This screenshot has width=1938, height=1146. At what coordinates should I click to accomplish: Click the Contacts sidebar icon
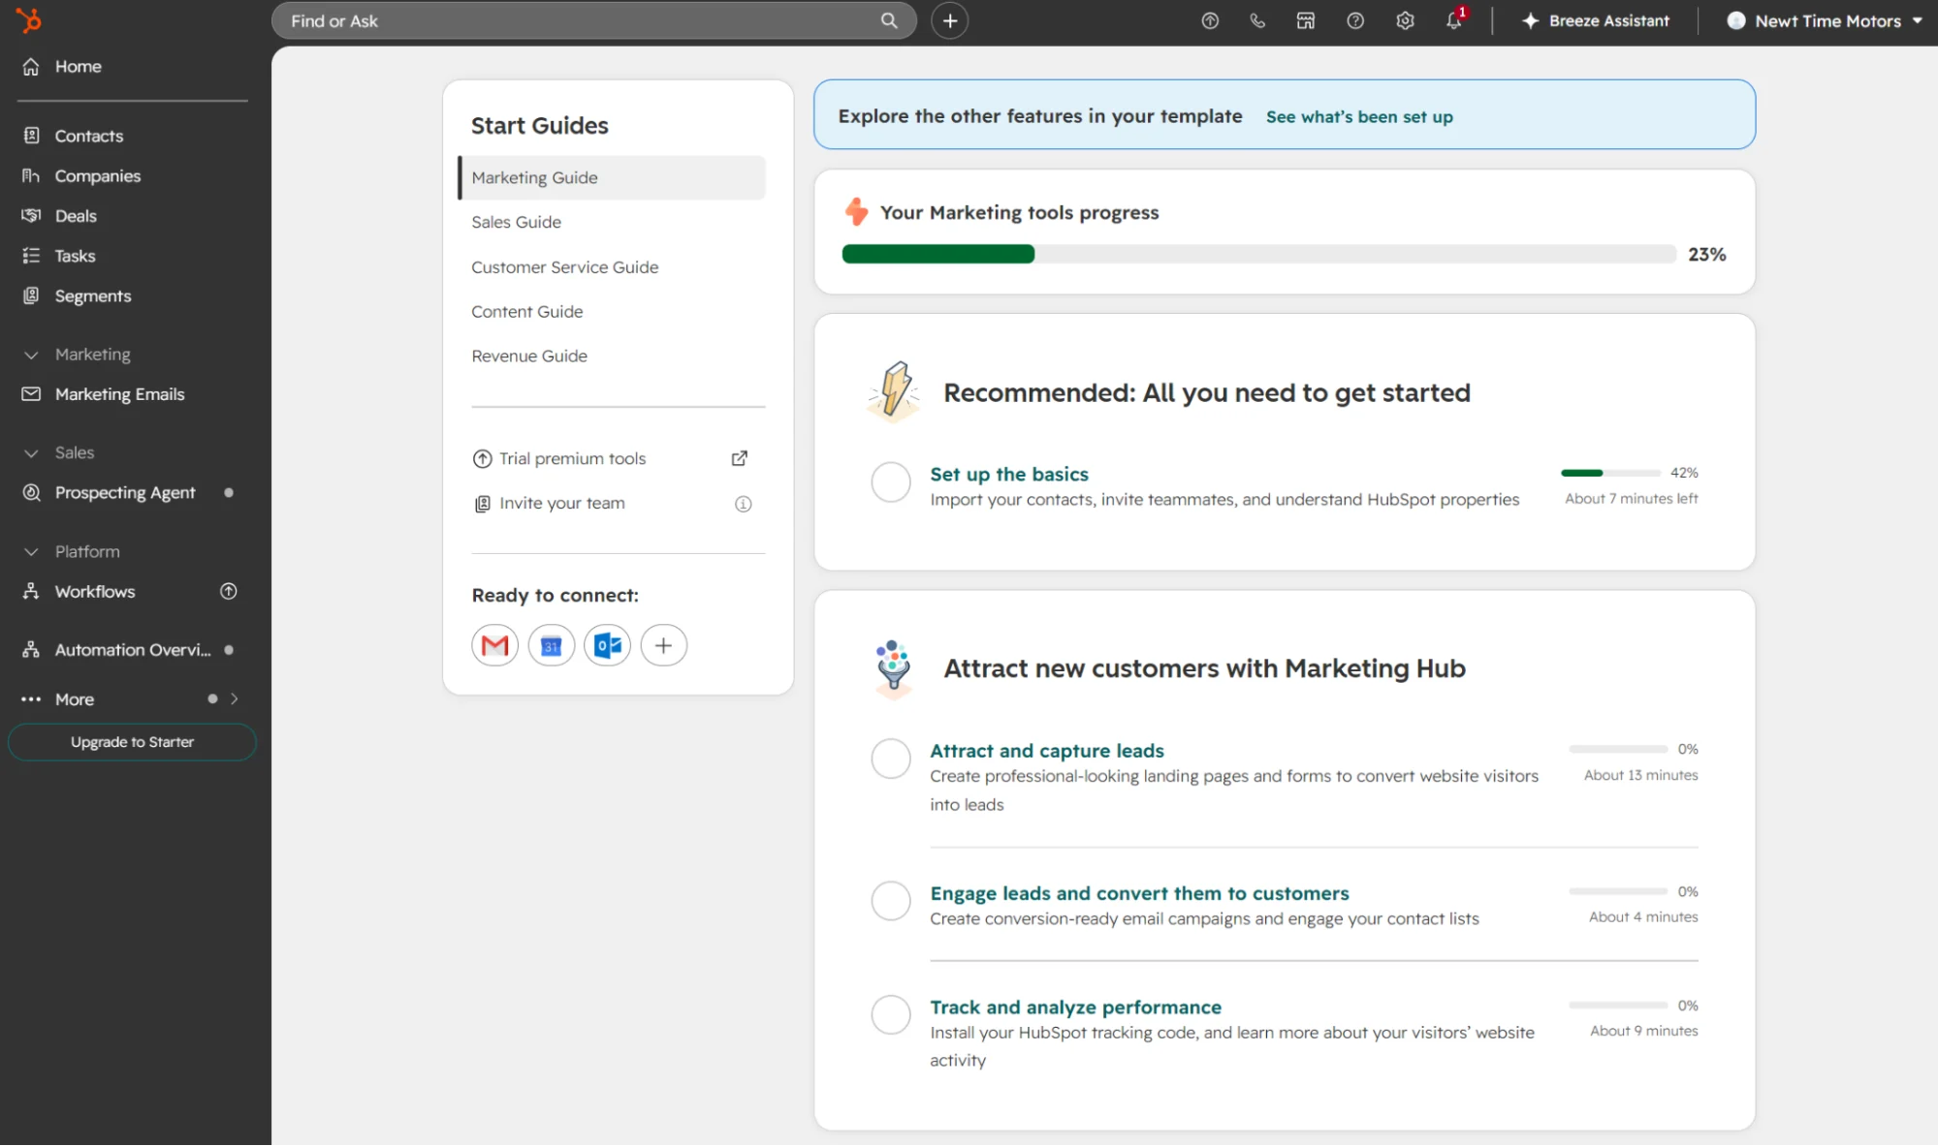click(31, 136)
